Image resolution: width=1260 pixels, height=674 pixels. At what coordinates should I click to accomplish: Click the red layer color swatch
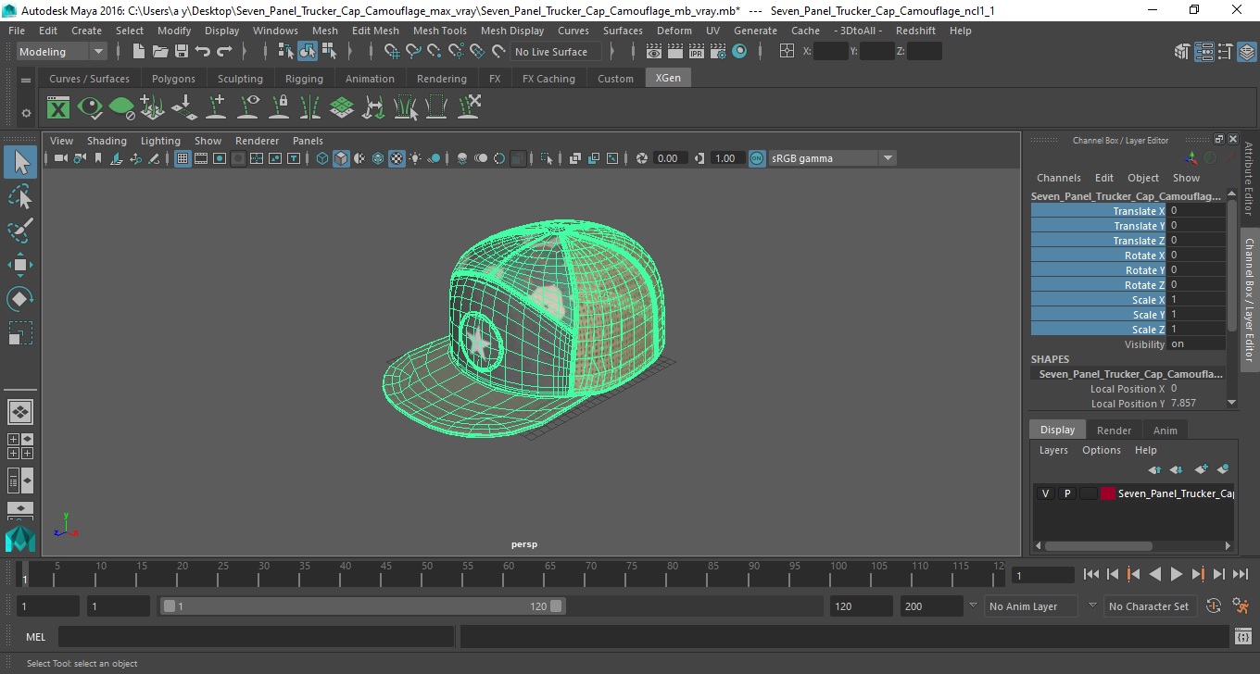click(1107, 493)
